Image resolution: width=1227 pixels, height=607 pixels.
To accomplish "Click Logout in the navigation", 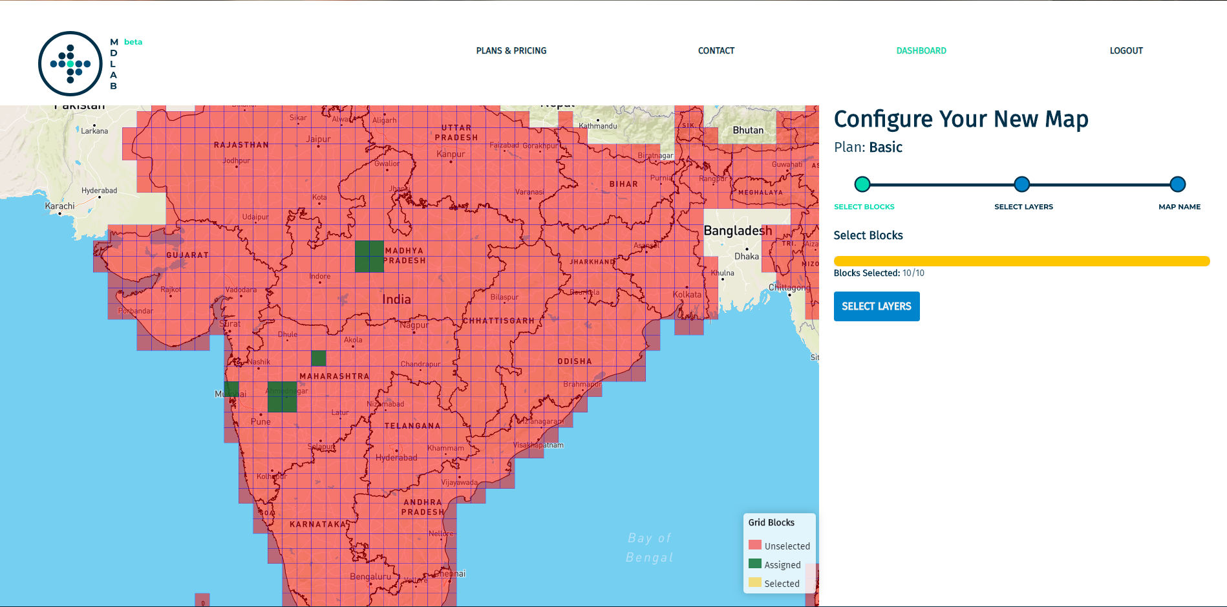I will coord(1126,50).
